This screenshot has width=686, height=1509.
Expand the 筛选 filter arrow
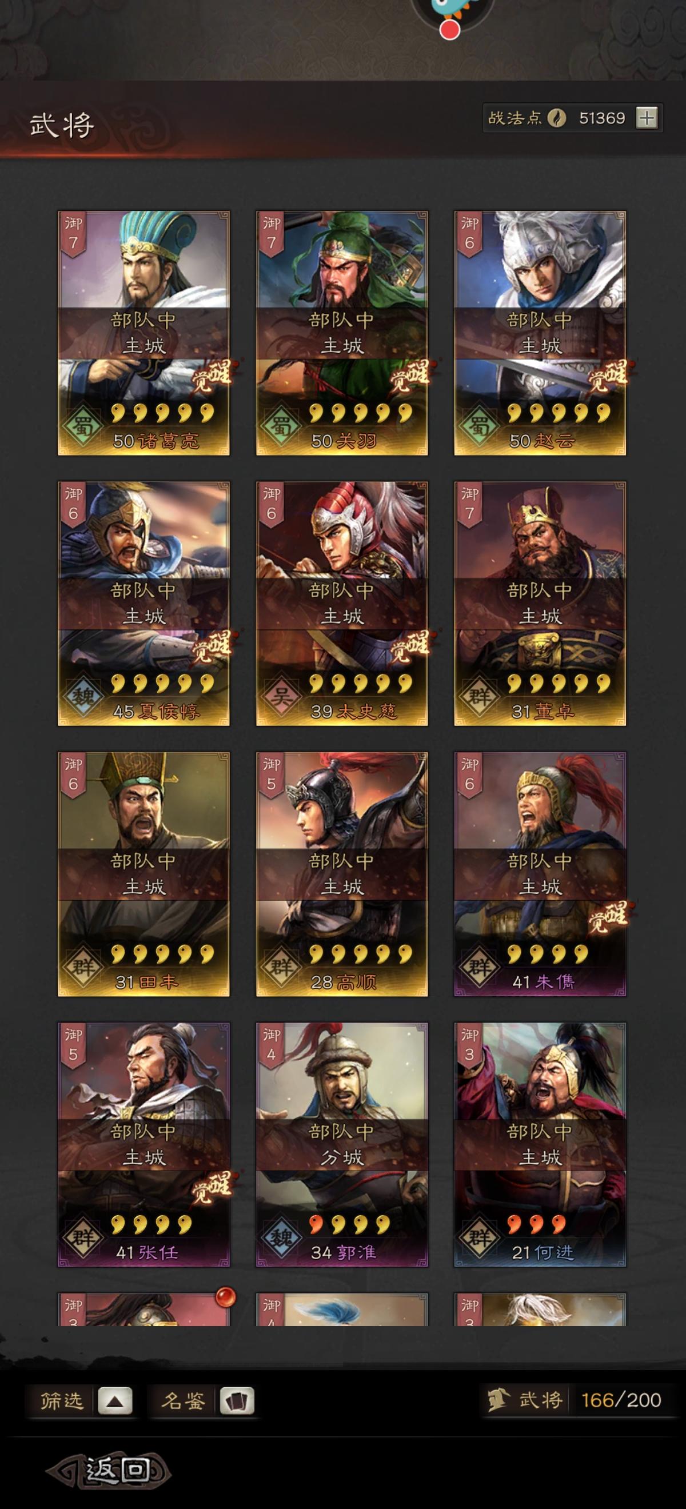coord(115,1401)
